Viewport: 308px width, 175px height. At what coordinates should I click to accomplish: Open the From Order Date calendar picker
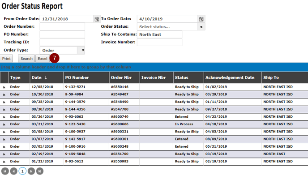coord(97,19)
